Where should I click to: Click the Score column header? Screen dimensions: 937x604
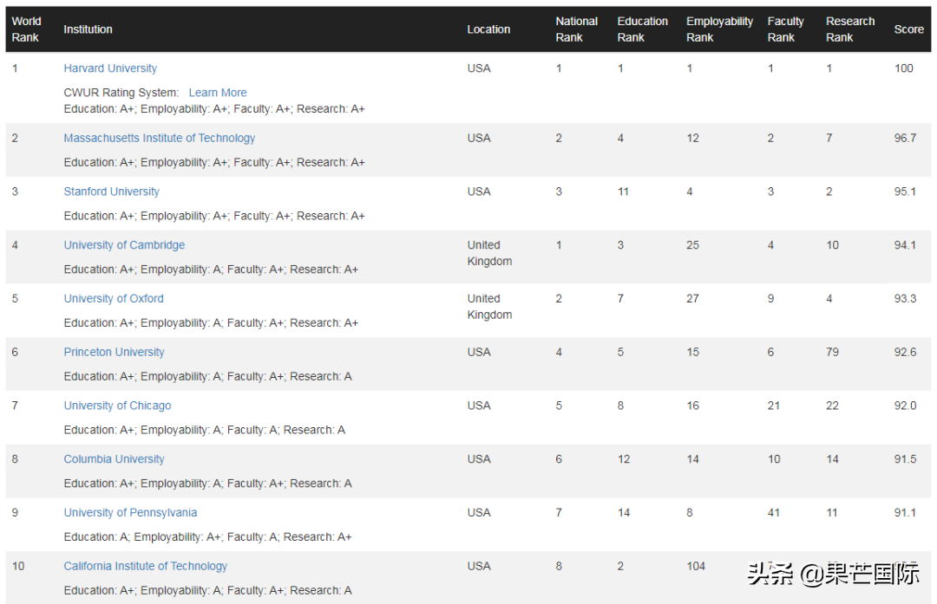(908, 29)
